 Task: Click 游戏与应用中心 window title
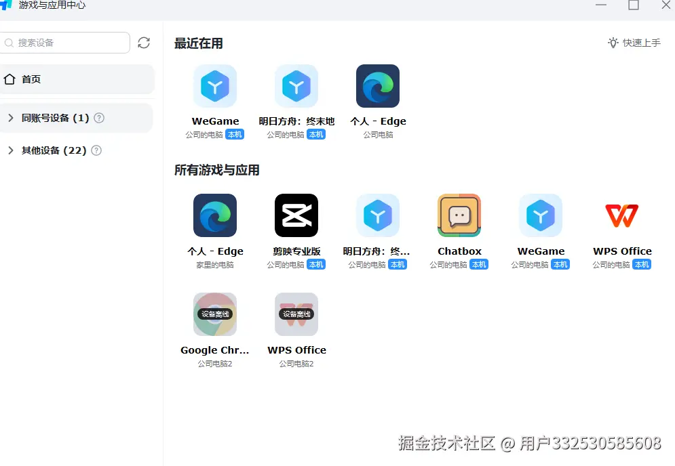[52, 5]
